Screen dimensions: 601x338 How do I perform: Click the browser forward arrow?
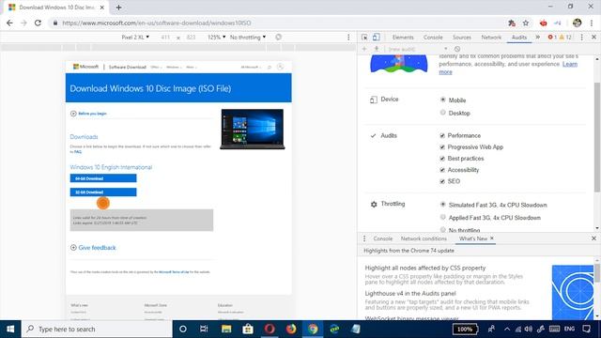[23, 23]
